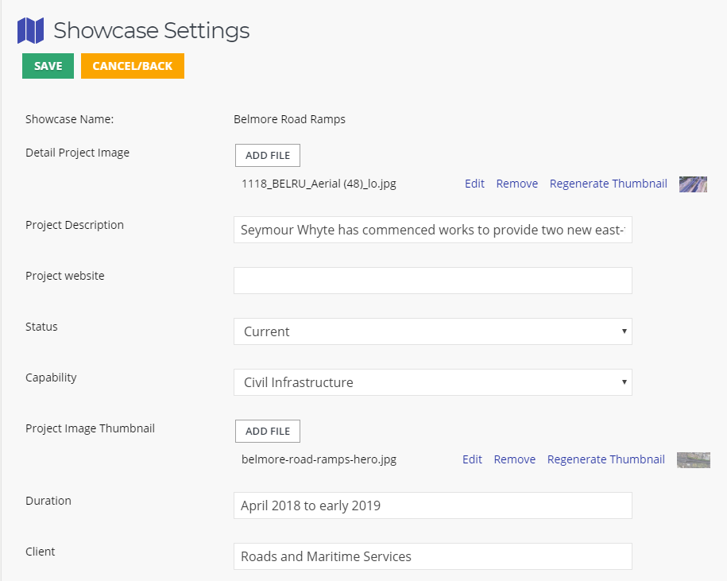Screen dimensions: 727x581
Task: Regenerate thumbnail for the 1118_BELRU_Aerial image
Action: pos(609,184)
